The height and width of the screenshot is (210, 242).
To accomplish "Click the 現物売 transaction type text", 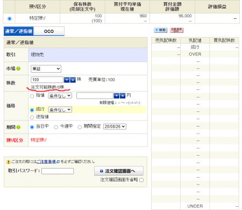I will point(37,54).
